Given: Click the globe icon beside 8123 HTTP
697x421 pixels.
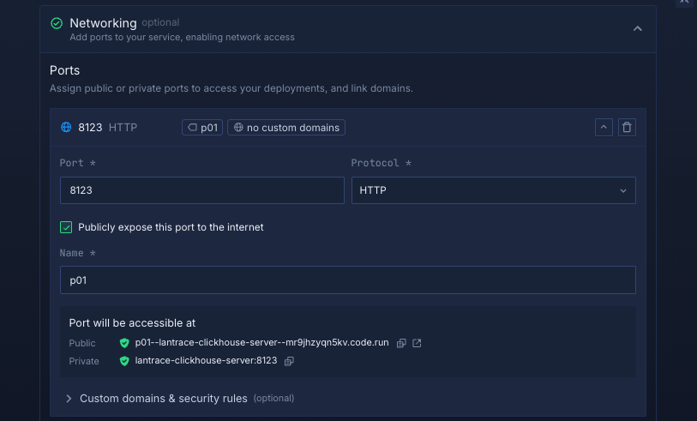Looking at the screenshot, I should click(66, 128).
